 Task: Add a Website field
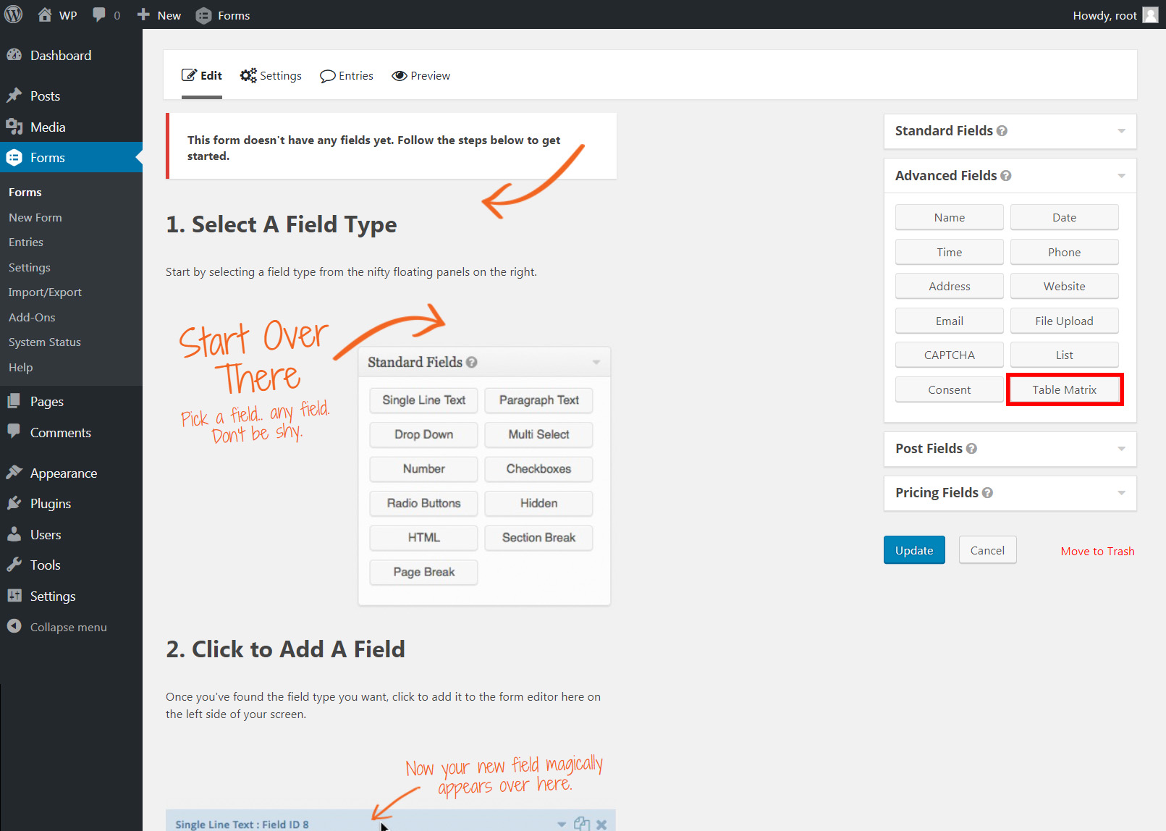click(1065, 286)
